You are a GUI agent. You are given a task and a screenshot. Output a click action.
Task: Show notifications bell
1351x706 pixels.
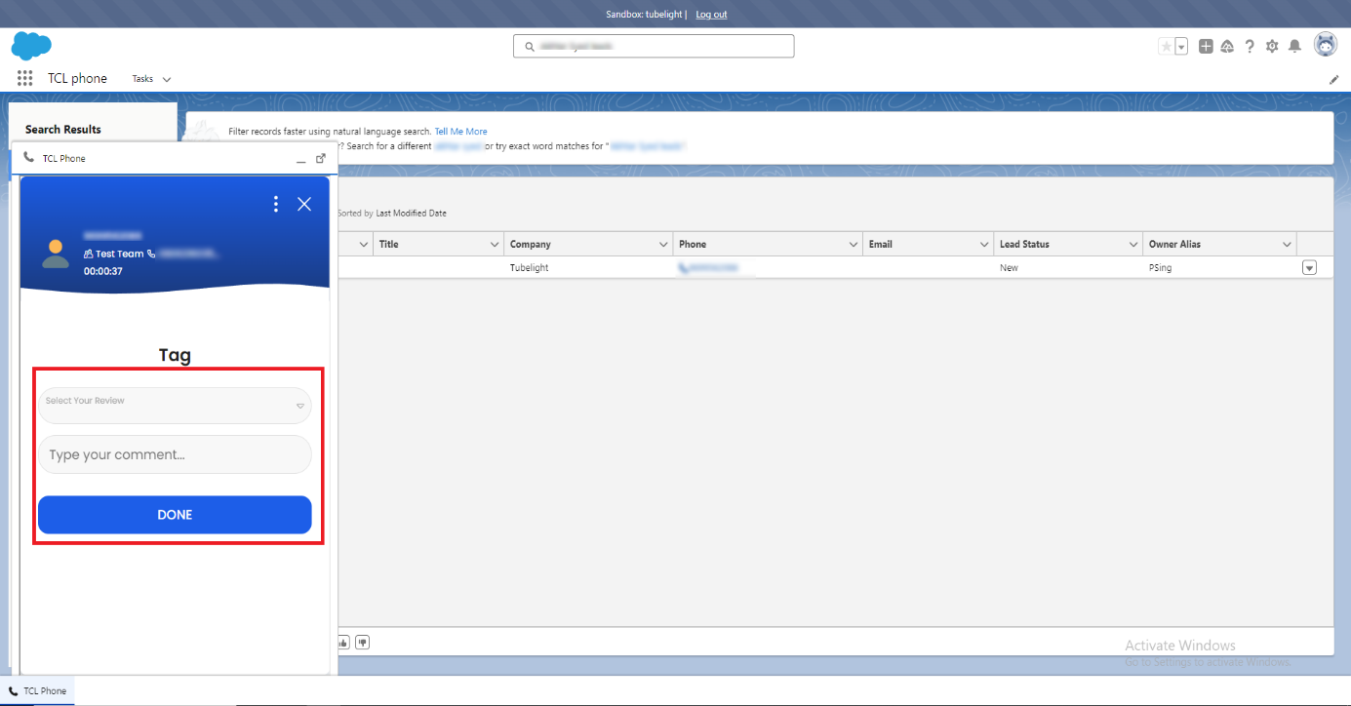coord(1294,46)
